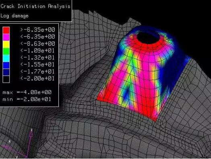The width and height of the screenshot is (211, 159).
Task: Click the max = -4.08e+00 readout
Action: click(x=27, y=92)
